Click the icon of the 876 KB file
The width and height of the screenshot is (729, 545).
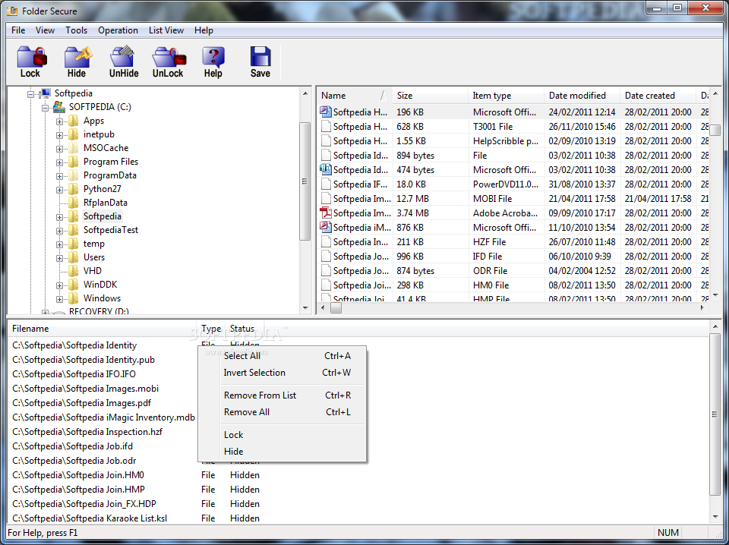[326, 228]
